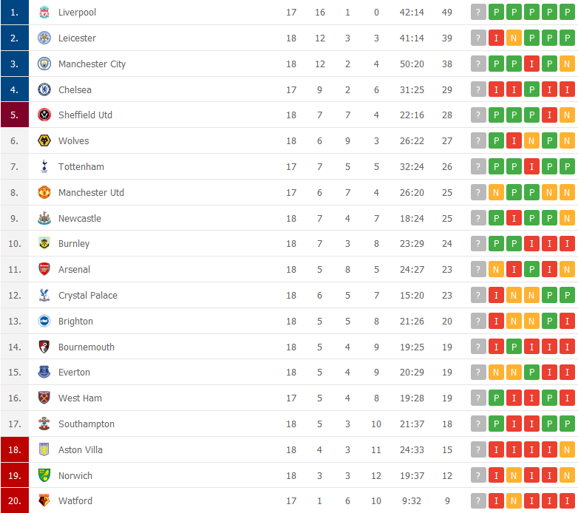The image size is (578, 513).
Task: Click Liverpool's grey question mark form box
Action: [479, 13]
